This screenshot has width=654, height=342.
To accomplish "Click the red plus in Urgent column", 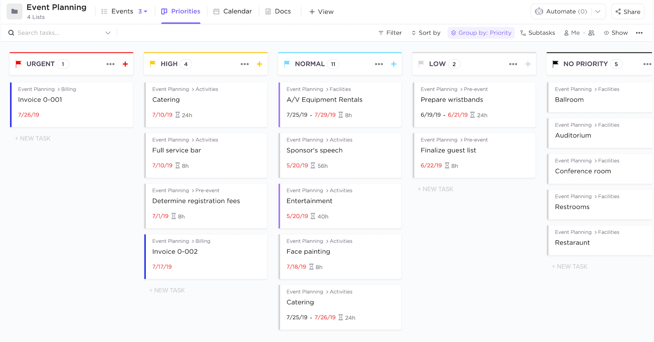I will click(125, 64).
